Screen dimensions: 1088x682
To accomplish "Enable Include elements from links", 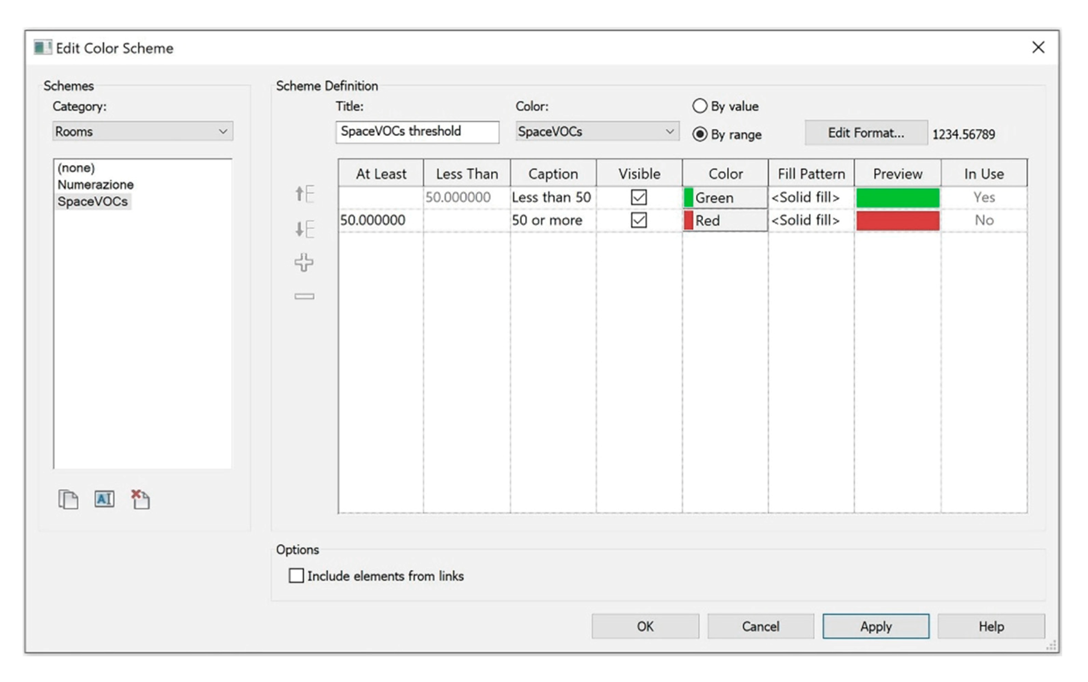I will tap(296, 576).
